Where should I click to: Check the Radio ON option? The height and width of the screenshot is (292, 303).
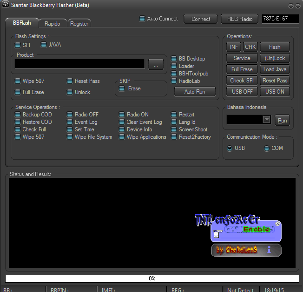click(122, 115)
